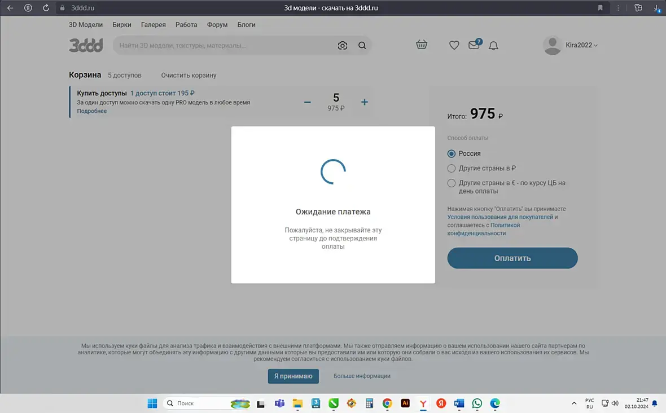Open Adobe Illustrator from the taskbar
The height and width of the screenshot is (413, 666).
point(405,403)
